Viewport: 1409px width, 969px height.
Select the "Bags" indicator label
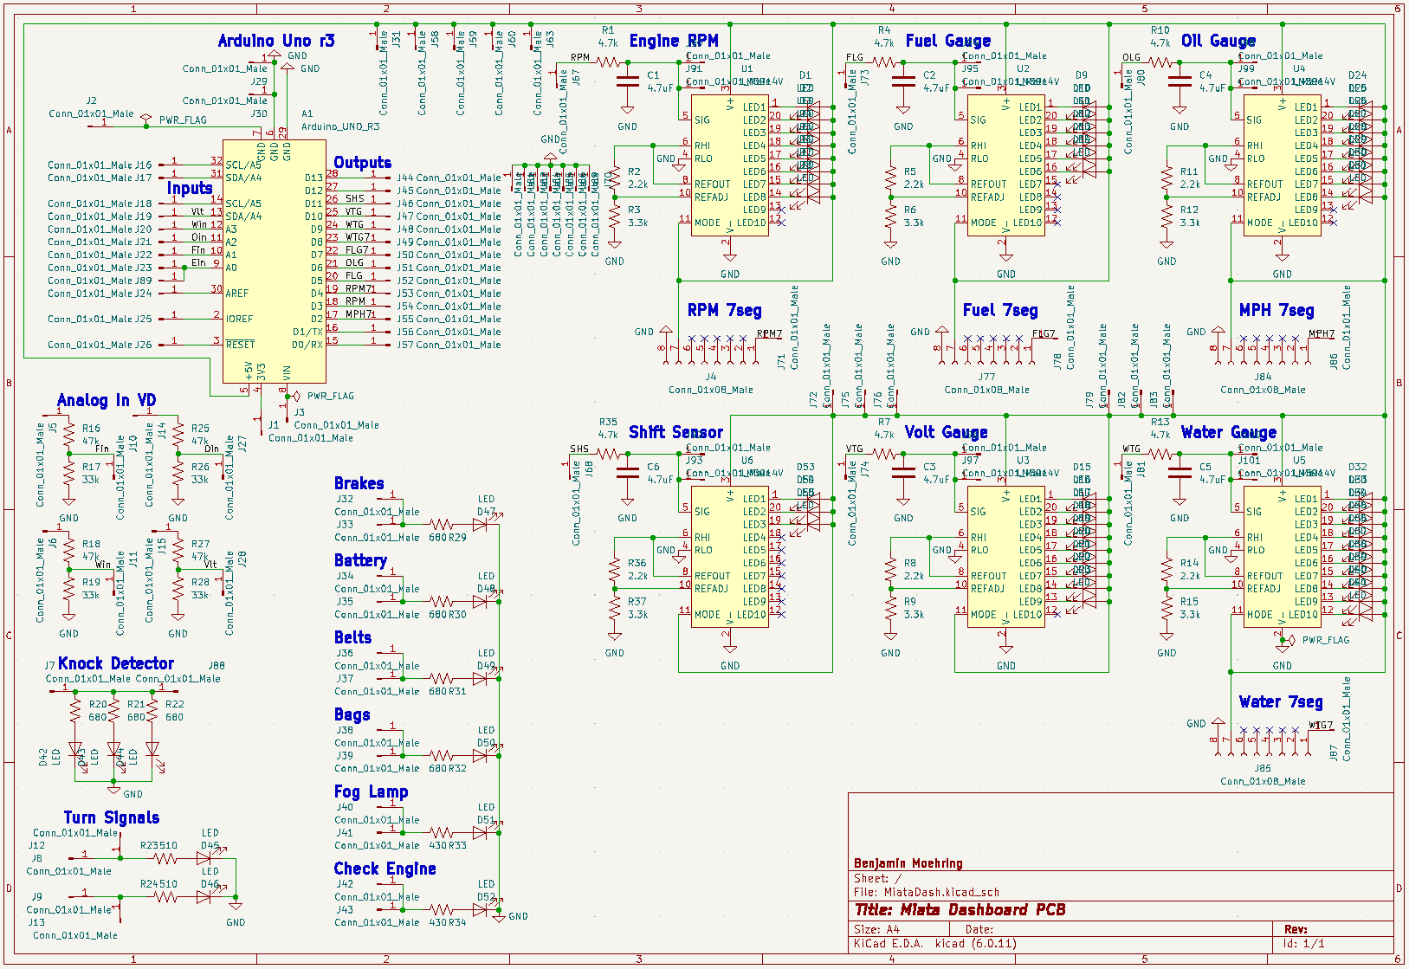point(352,714)
